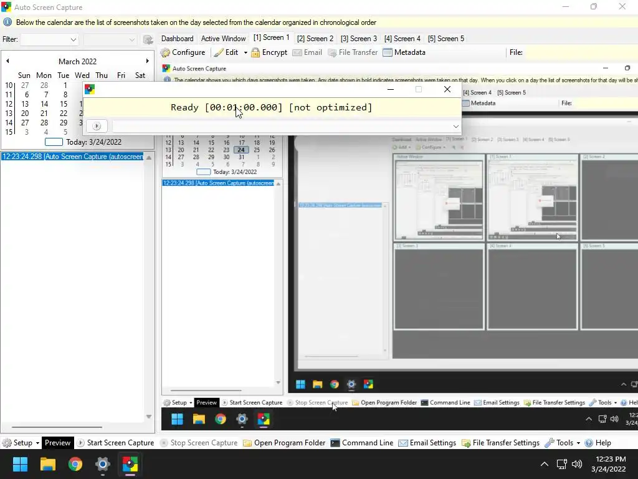The width and height of the screenshot is (638, 479).
Task: Click the Email envelope in the screen toolbar
Action: [x=307, y=52]
